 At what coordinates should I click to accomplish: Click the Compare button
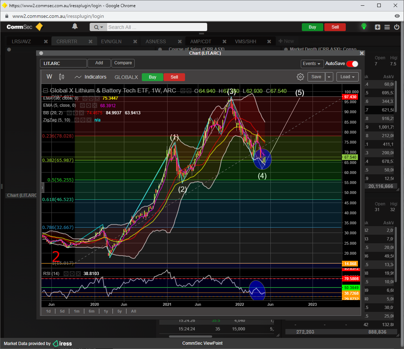pos(123,63)
